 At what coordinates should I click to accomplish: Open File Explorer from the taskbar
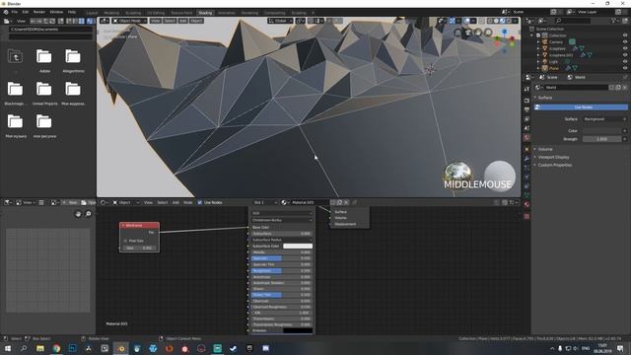pos(40,348)
